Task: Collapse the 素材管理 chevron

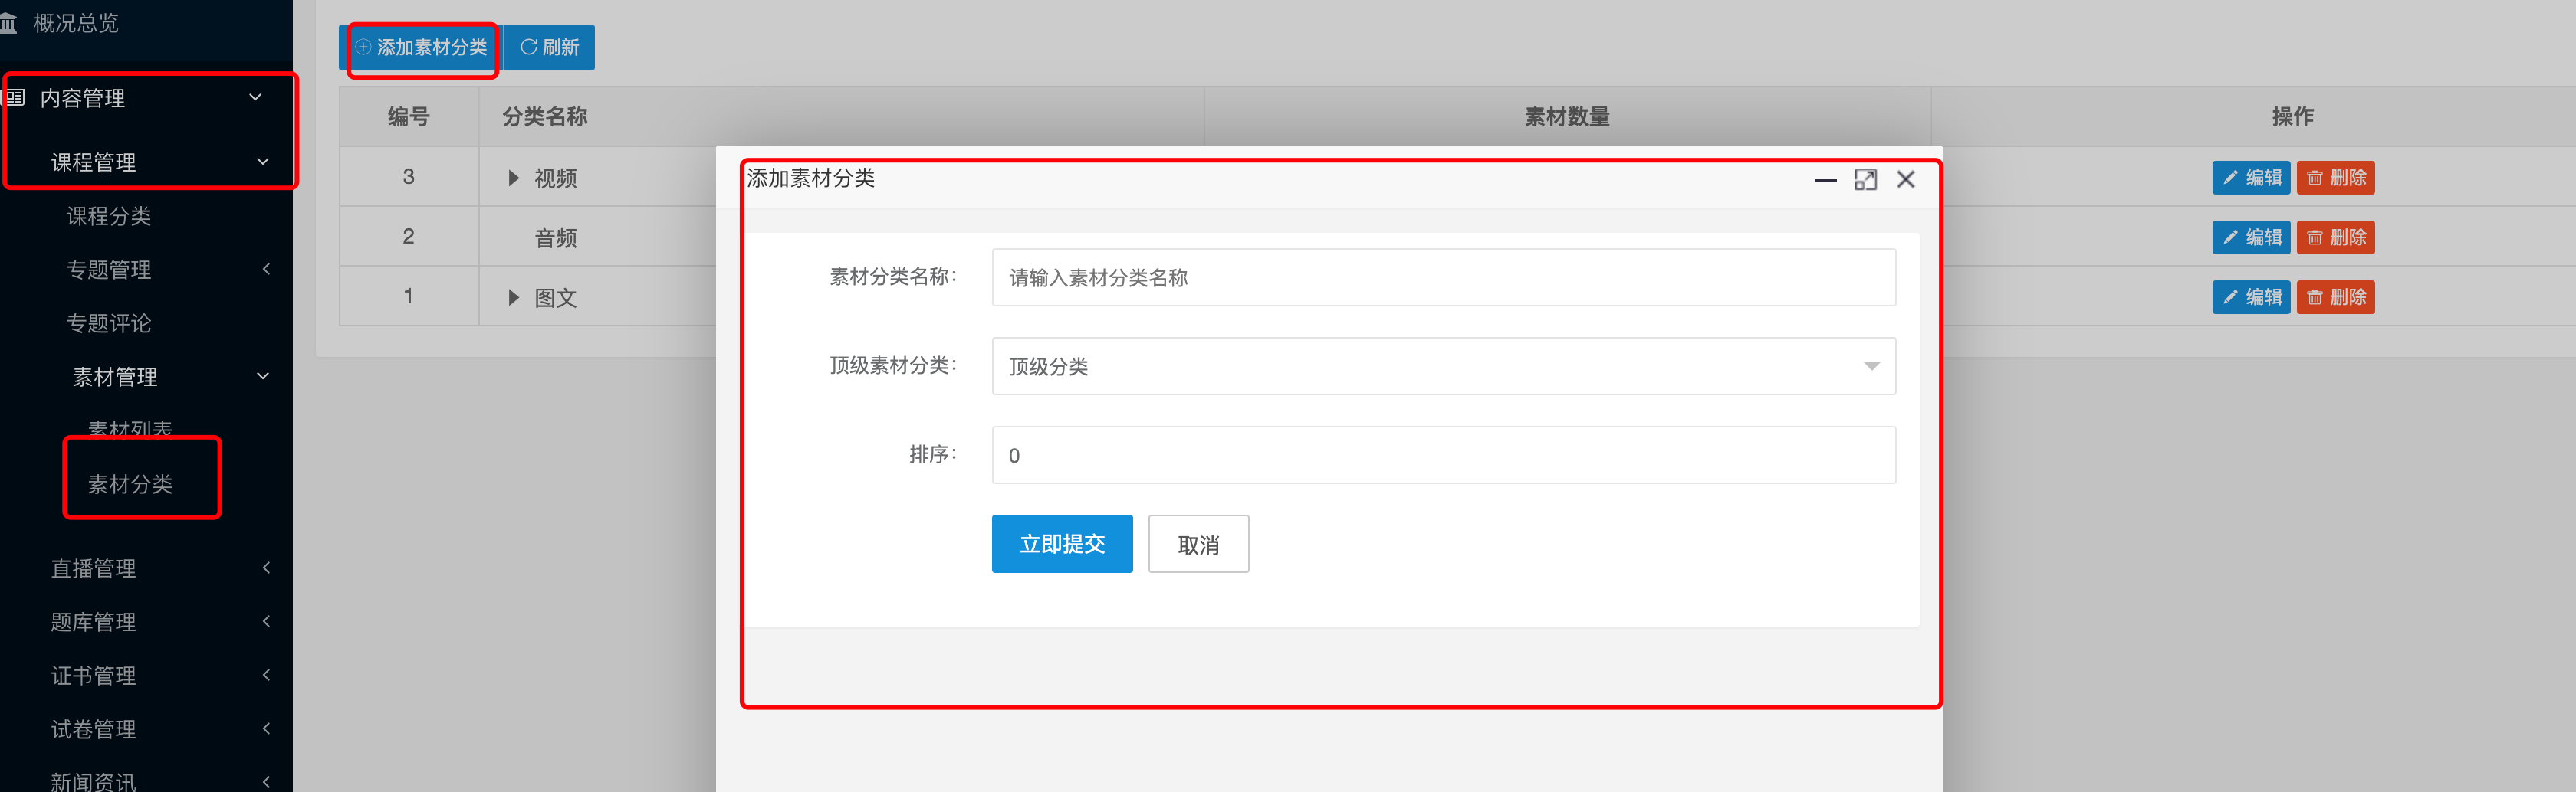Action: point(262,377)
